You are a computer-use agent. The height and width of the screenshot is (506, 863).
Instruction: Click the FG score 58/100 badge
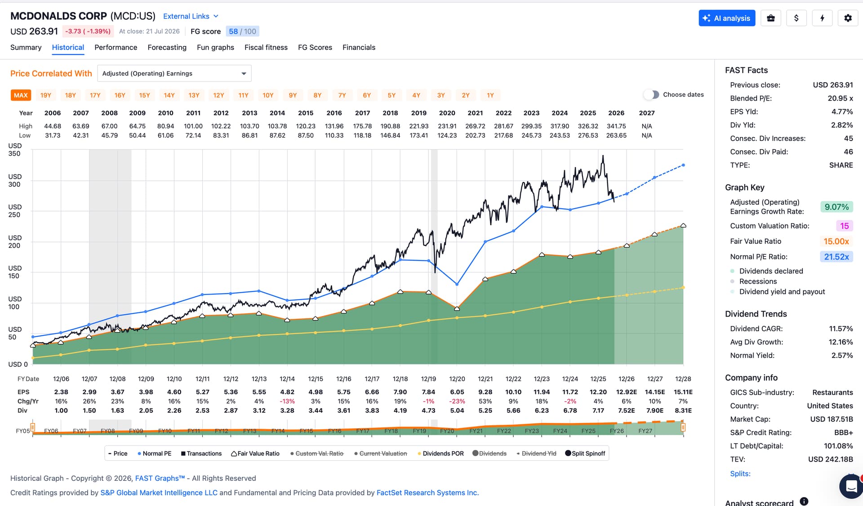point(242,31)
